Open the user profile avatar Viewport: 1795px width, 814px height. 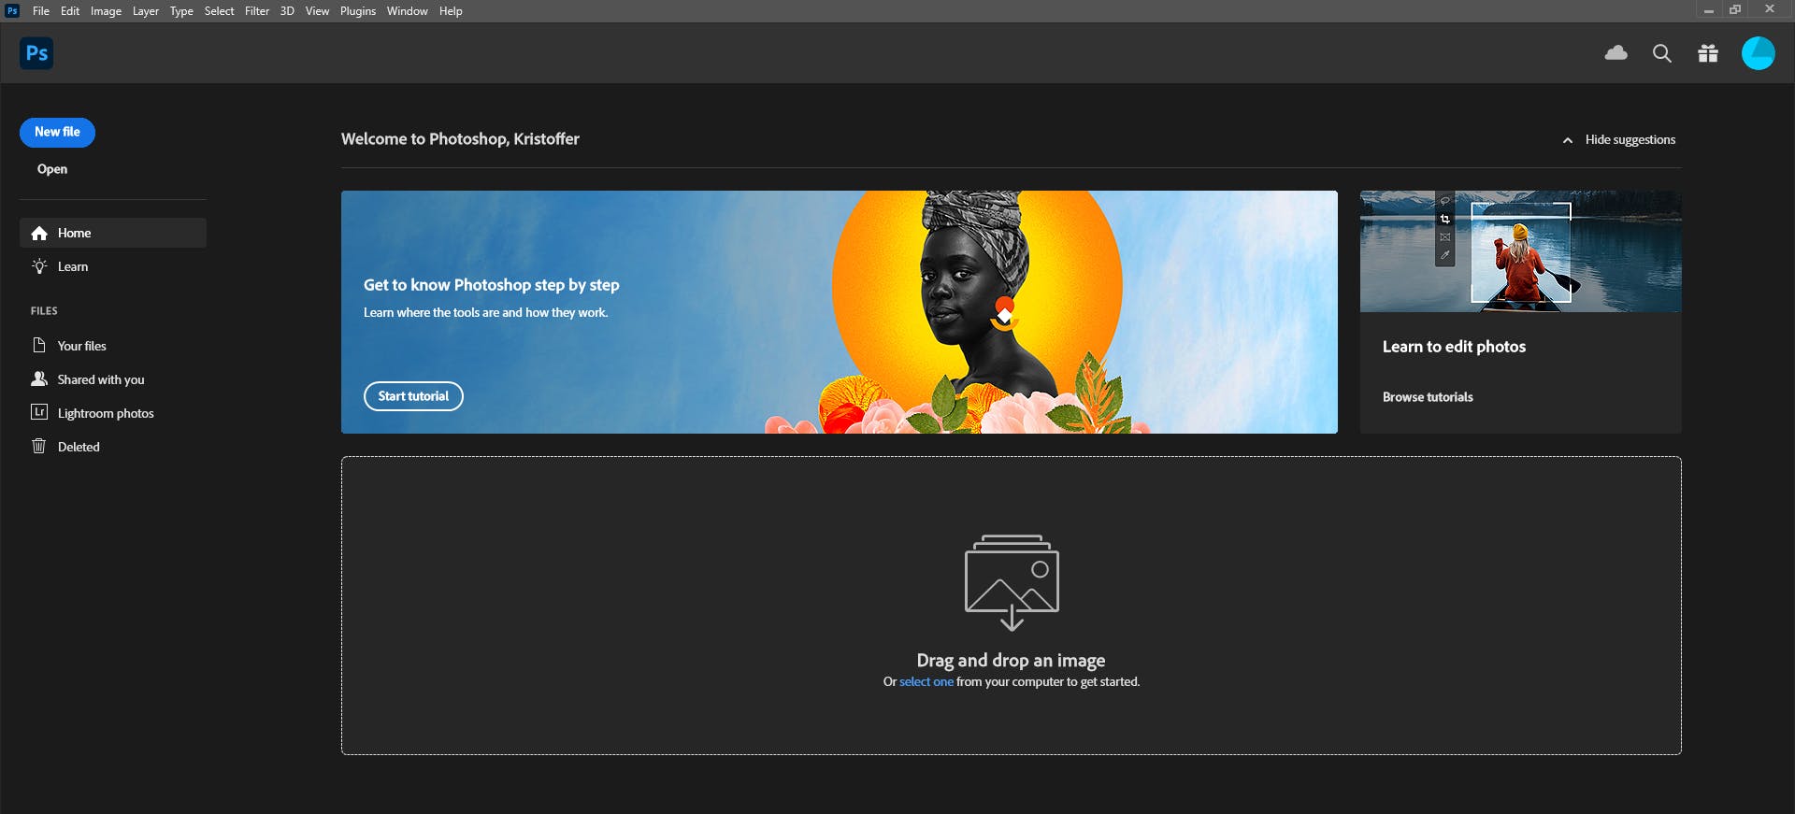[x=1758, y=53]
